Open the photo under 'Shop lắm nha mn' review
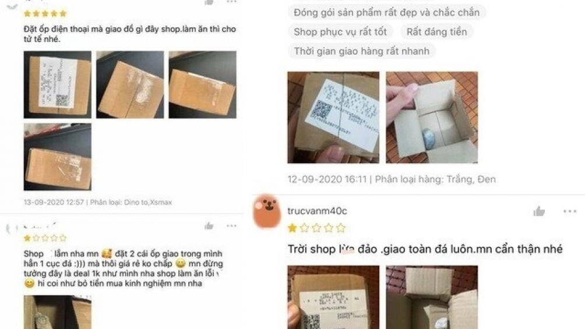585x329 pixels. [x=58, y=312]
